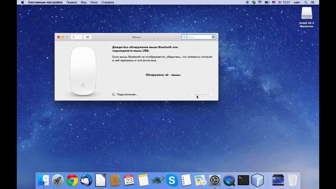This screenshot has height=189, width=336.
Task: Open LibreOffice blank document icon in dock
Action: coord(100,180)
